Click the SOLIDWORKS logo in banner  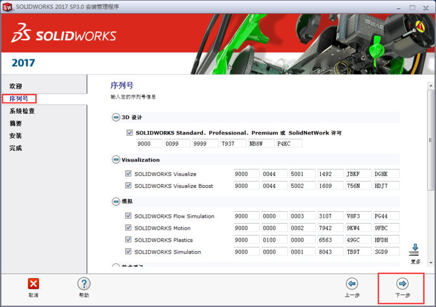(64, 35)
